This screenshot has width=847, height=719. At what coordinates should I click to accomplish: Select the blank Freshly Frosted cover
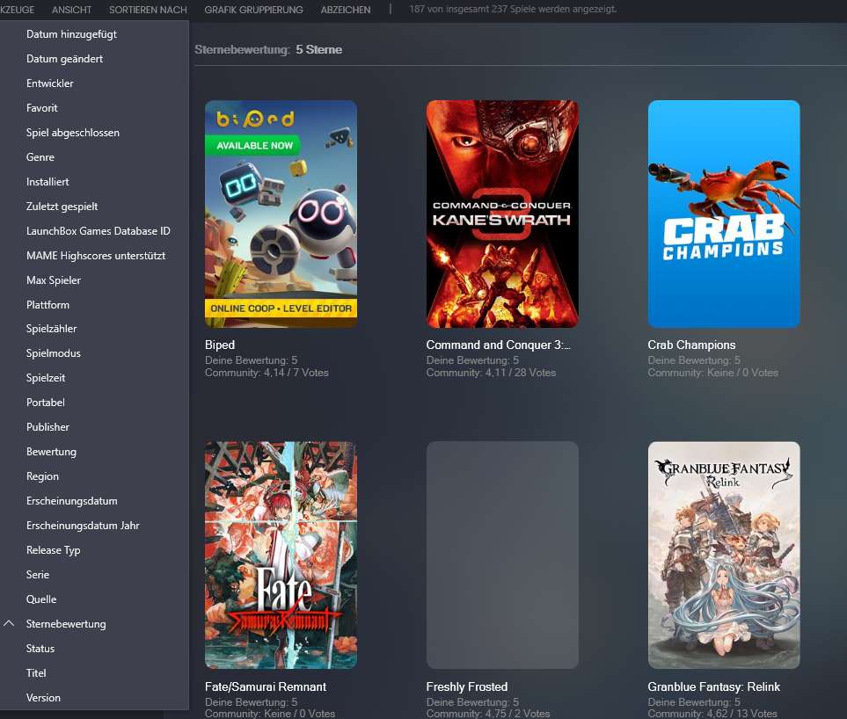coord(502,556)
